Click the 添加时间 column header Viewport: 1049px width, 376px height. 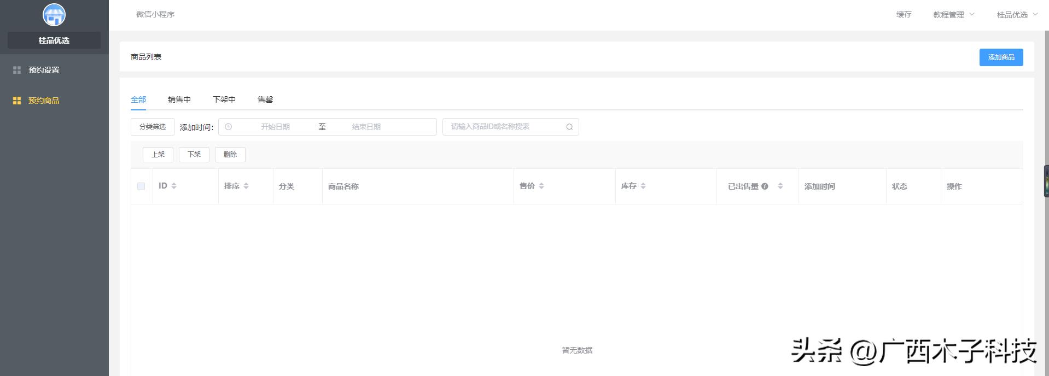820,186
